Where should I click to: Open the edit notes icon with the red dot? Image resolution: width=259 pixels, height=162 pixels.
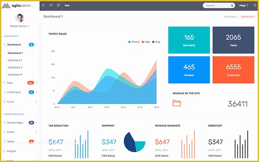tap(59, 5)
